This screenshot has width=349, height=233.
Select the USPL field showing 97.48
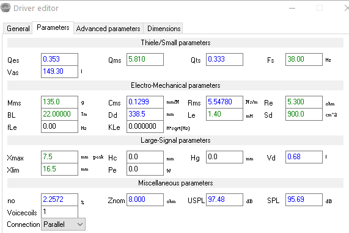click(224, 199)
